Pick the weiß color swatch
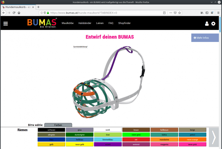The image size is (222, 149). tap(108, 130)
